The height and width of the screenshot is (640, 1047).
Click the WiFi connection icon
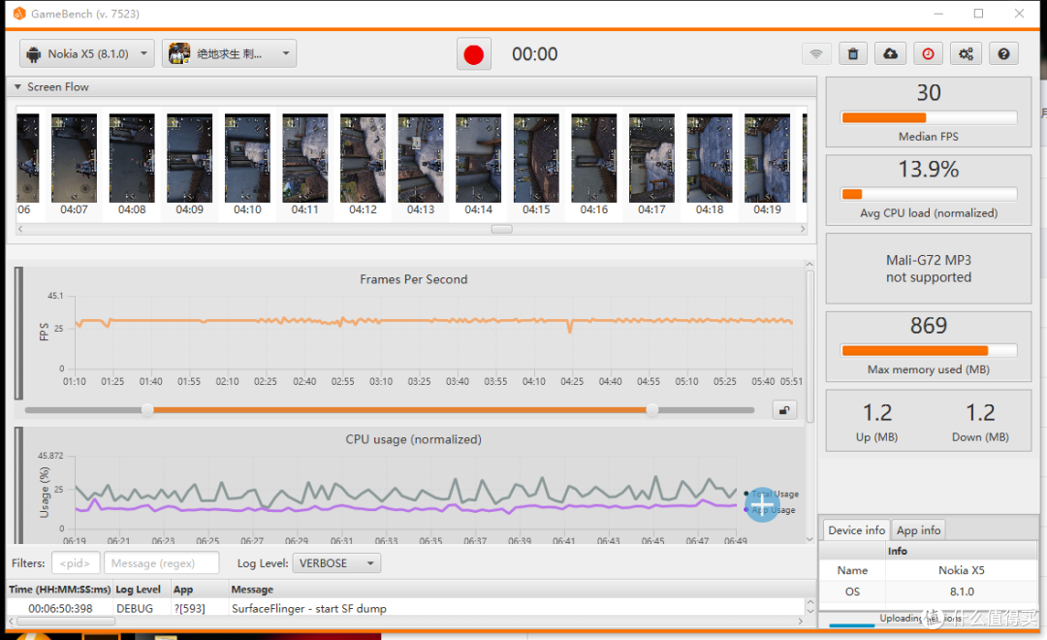pos(816,54)
